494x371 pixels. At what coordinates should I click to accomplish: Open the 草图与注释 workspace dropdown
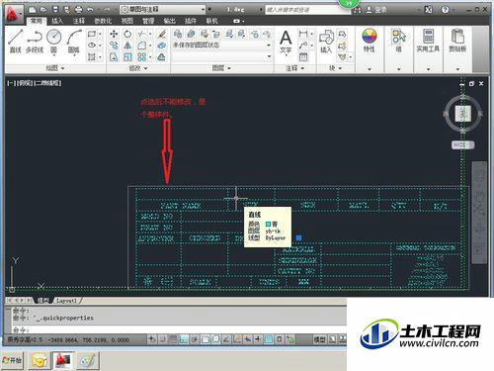coord(163,10)
